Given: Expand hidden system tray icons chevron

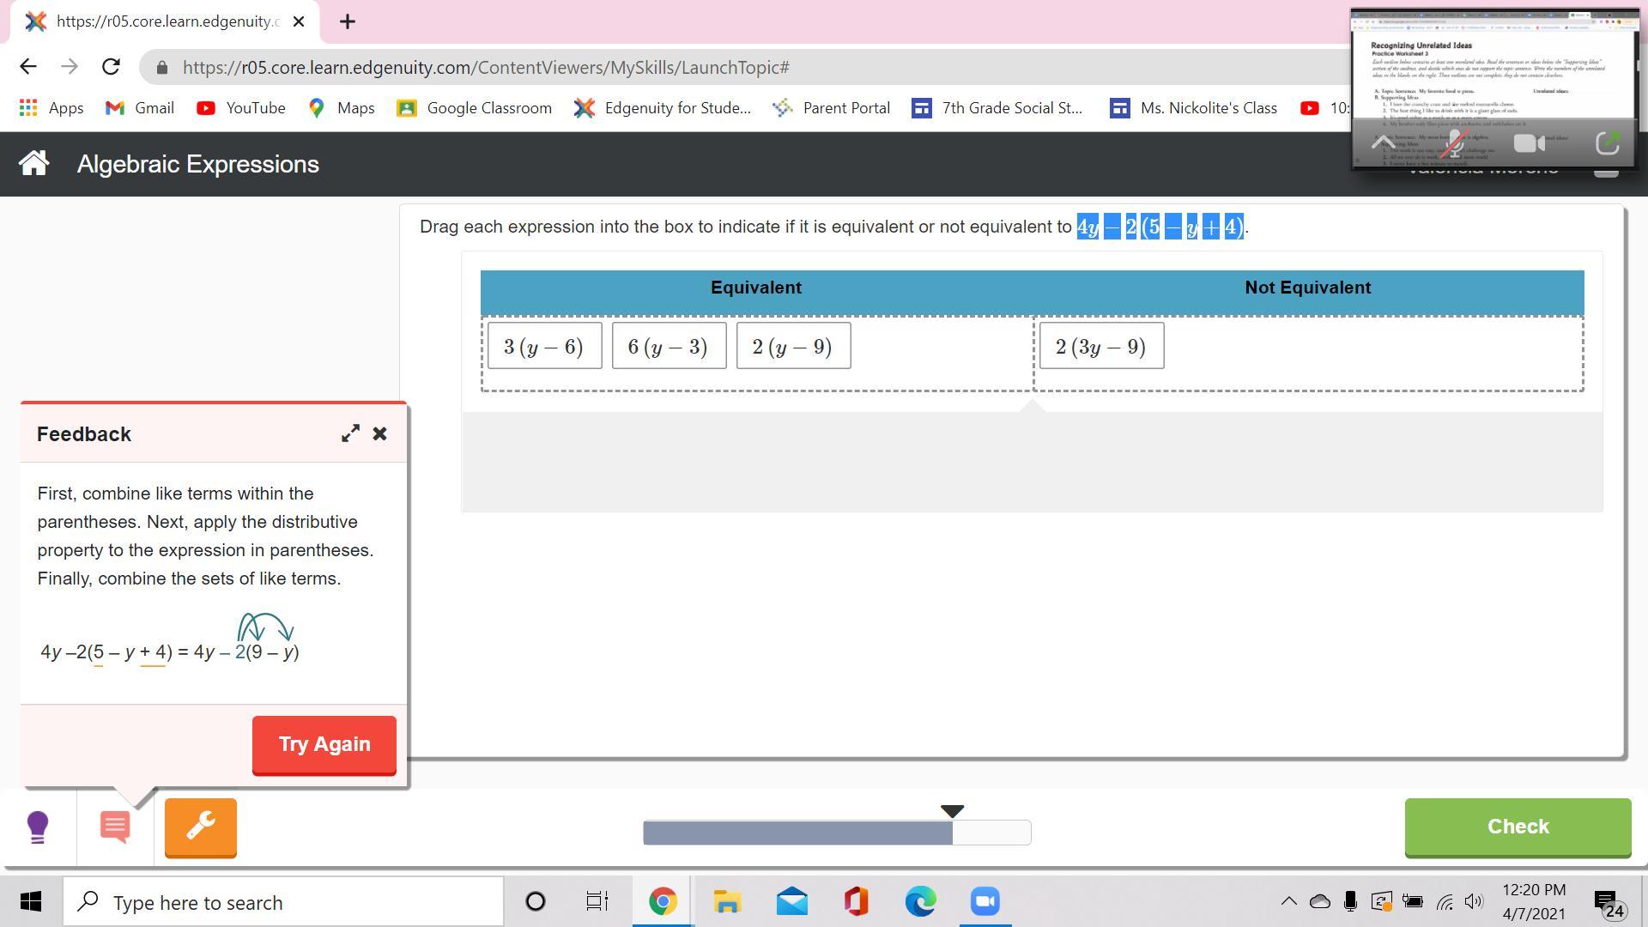Looking at the screenshot, I should click(1288, 901).
